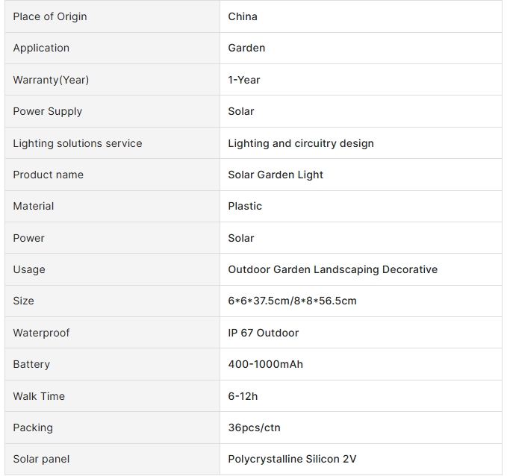Select the 1-Year warranty value
This screenshot has width=507, height=476.
[x=244, y=80]
